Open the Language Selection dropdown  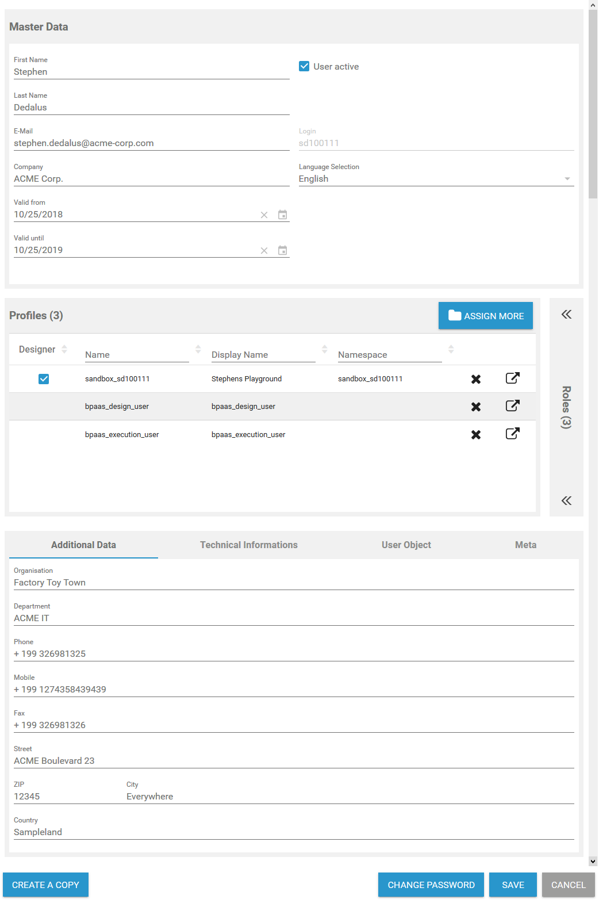(x=436, y=179)
